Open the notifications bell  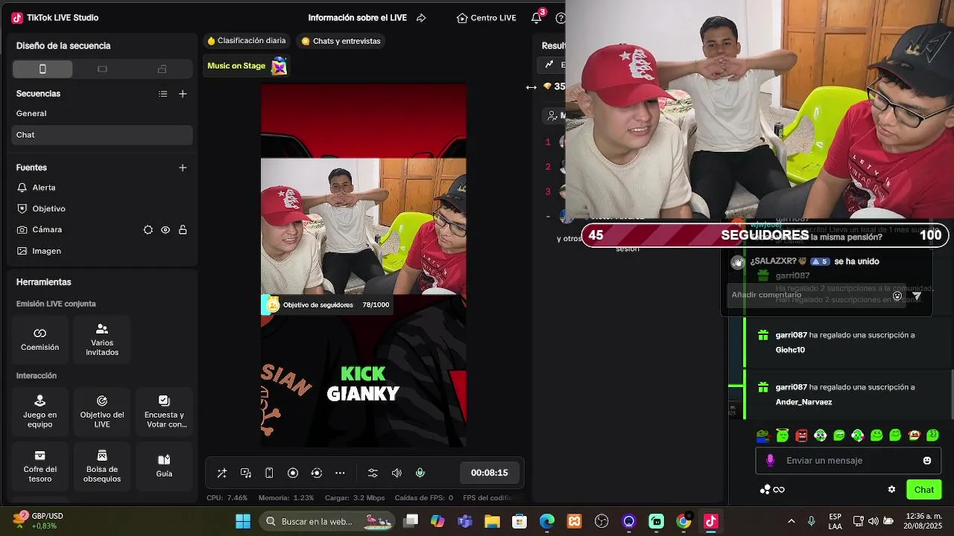(x=537, y=18)
